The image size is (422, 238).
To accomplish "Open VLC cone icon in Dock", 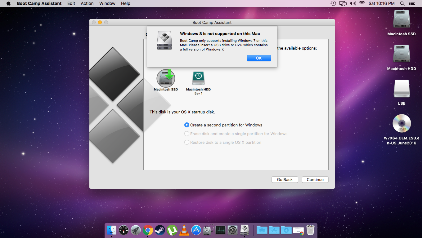I will tap(184, 230).
